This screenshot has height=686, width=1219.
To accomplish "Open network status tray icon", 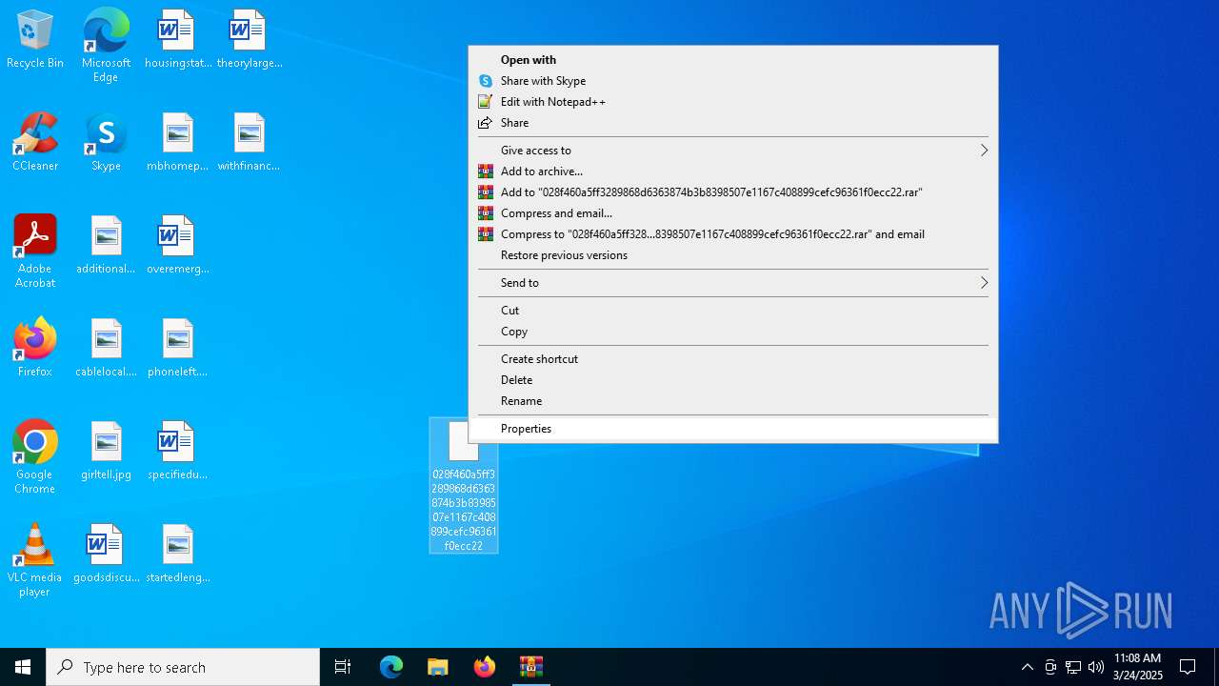I will (x=1073, y=667).
